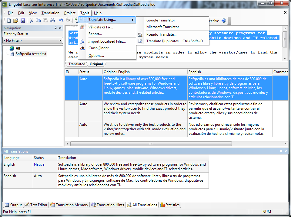This screenshot has width=291, height=217.
Task: Pin the All Translations panel
Action: click(x=281, y=151)
